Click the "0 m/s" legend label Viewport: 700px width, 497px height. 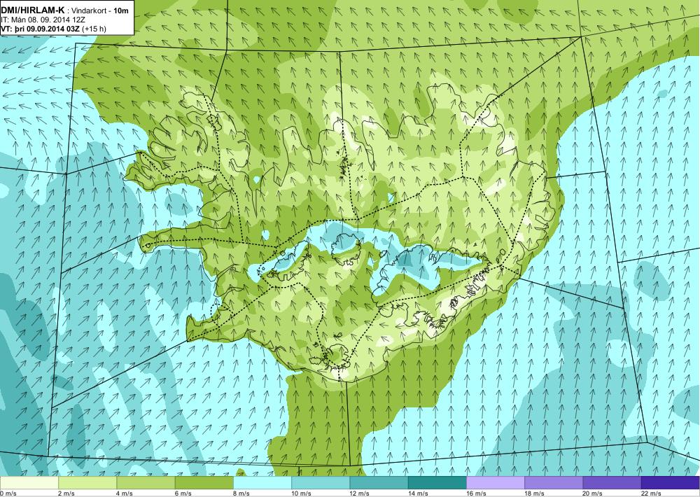[x=8, y=493]
